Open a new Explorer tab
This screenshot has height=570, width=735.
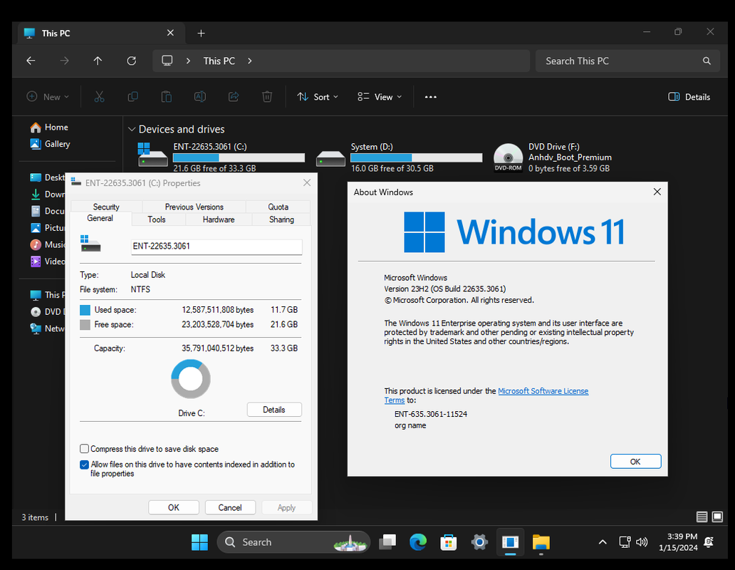(201, 33)
